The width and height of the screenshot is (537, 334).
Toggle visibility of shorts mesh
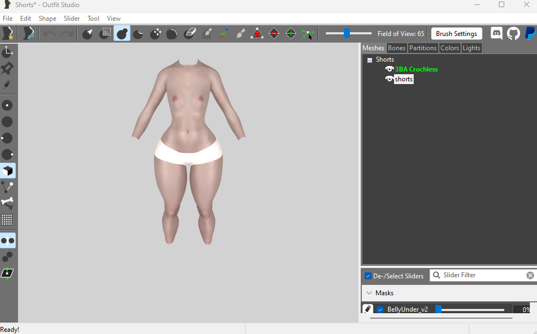[x=389, y=79]
